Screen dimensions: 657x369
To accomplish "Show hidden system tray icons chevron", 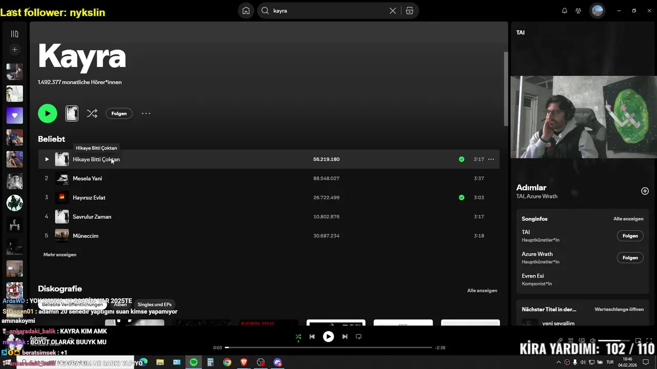I will [559, 362].
